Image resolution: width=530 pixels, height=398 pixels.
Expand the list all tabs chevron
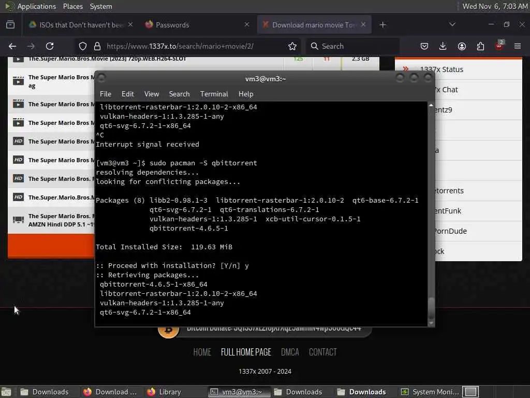coord(452,24)
